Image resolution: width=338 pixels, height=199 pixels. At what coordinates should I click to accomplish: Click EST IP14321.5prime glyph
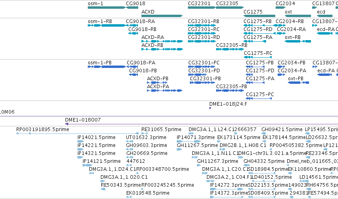(80, 157)
